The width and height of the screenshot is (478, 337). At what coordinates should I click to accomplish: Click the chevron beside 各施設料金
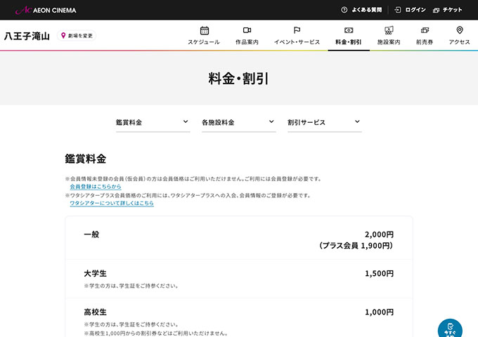[271, 121]
